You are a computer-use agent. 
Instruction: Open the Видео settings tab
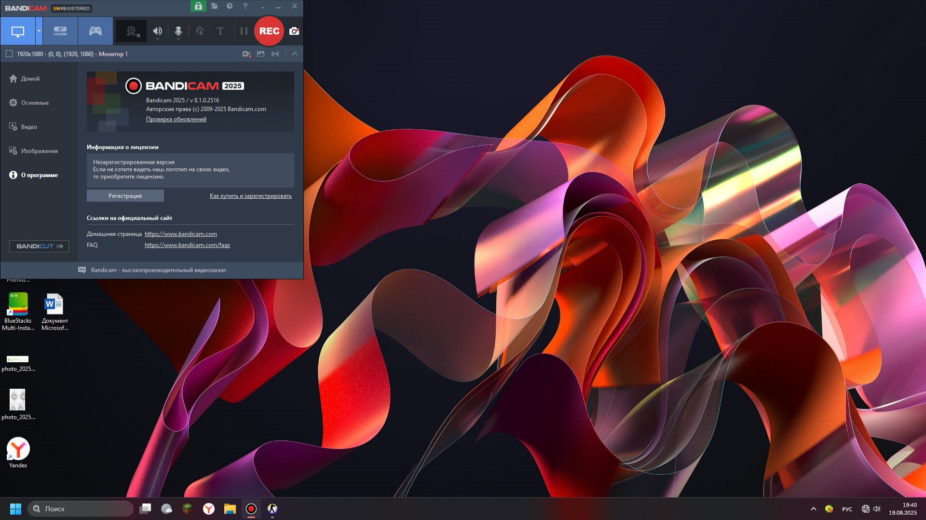click(23, 127)
